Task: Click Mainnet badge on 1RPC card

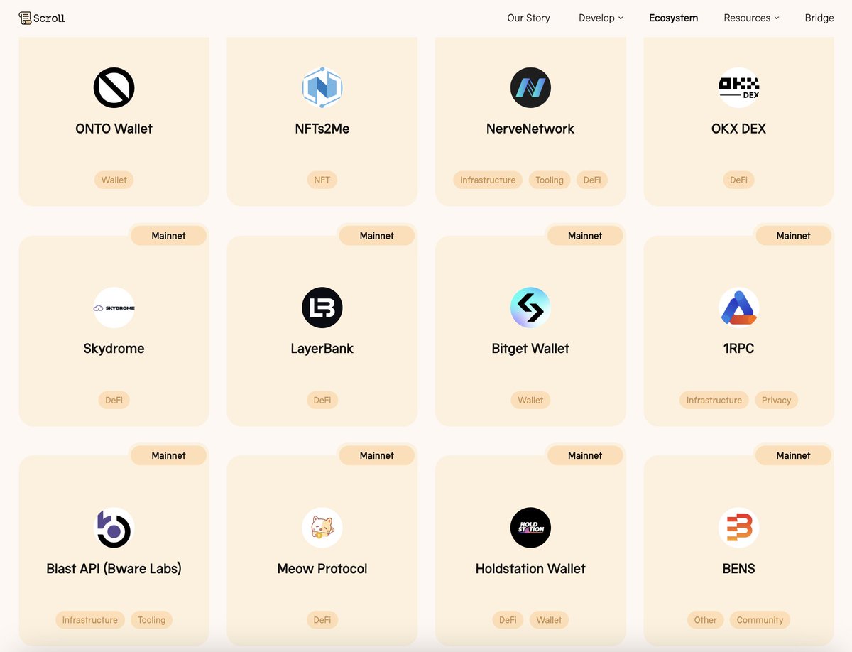Action: (793, 236)
